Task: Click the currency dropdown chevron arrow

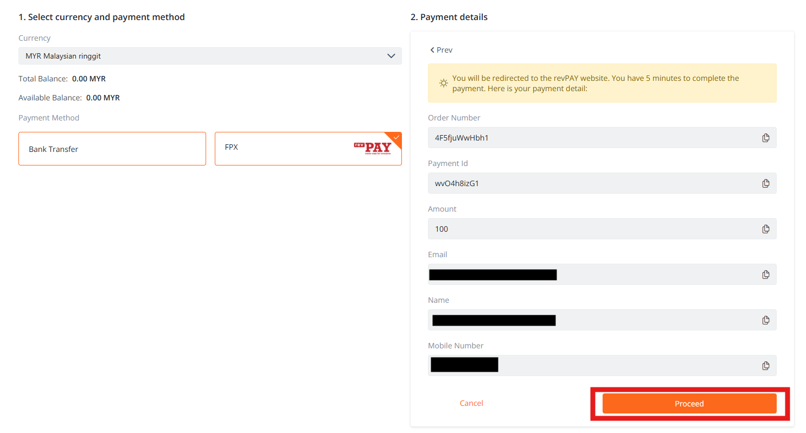Action: click(x=391, y=56)
